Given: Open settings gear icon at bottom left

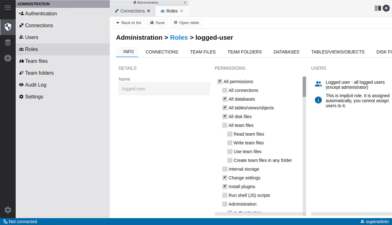Looking at the screenshot, I should pyautogui.click(x=8, y=210).
